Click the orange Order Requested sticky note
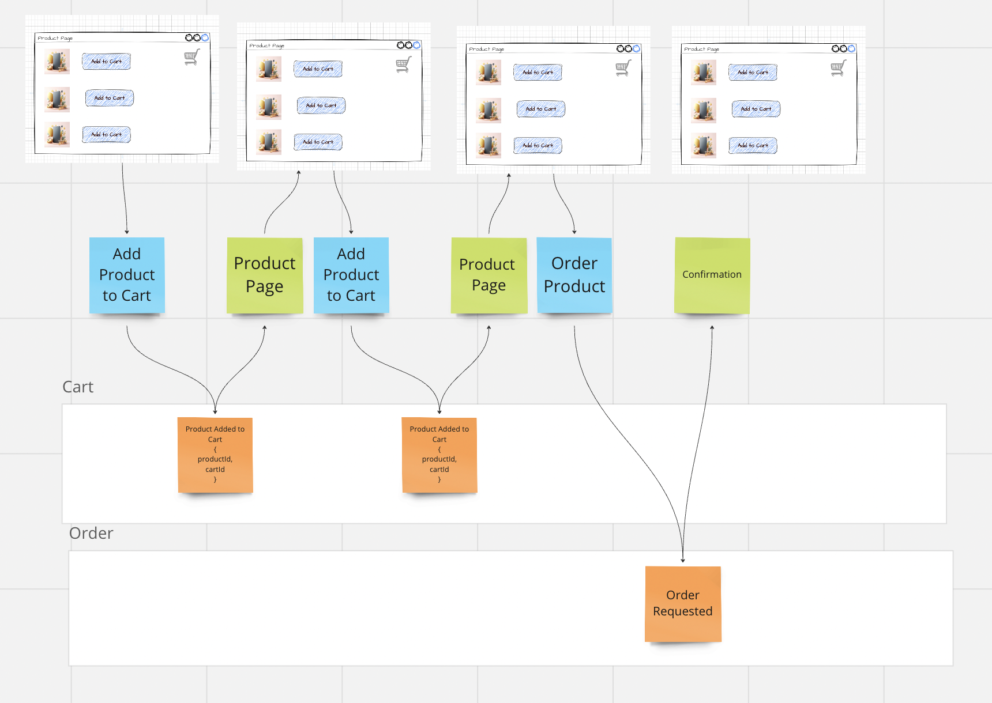 coord(683,603)
